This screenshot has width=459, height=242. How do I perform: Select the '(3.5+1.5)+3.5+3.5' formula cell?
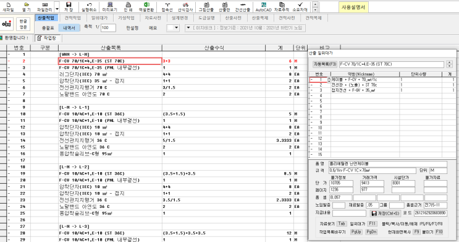tap(214, 233)
